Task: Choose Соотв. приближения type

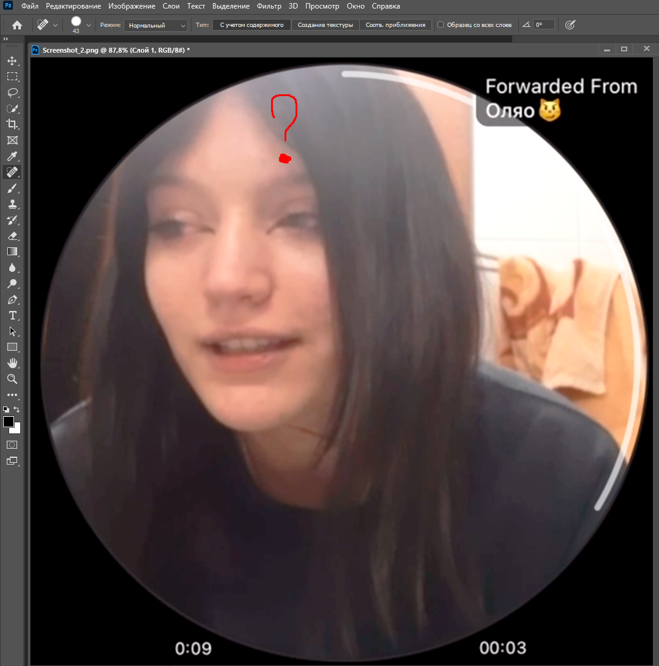Action: [395, 24]
